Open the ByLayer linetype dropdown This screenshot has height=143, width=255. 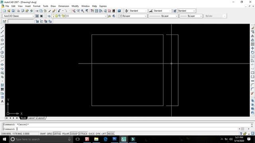[x=163, y=16]
